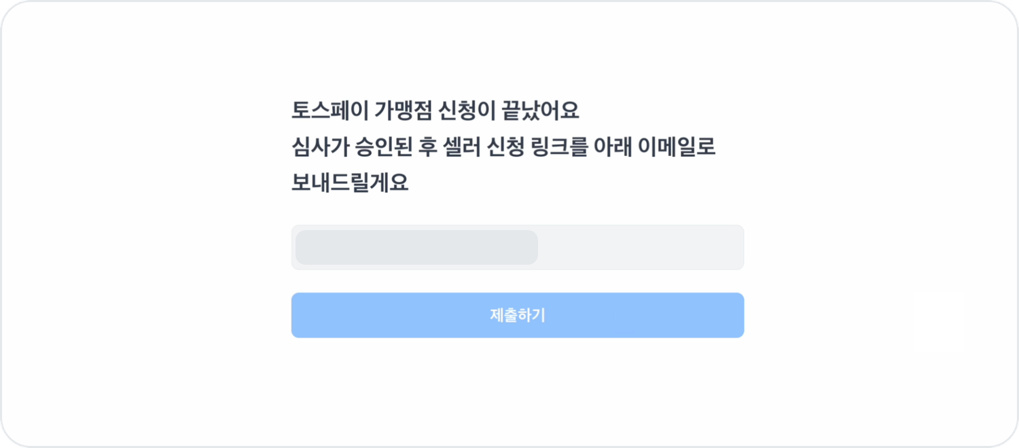Image resolution: width=1019 pixels, height=448 pixels.
Task: Click the word '승인된' in the second line
Action: click(x=383, y=147)
